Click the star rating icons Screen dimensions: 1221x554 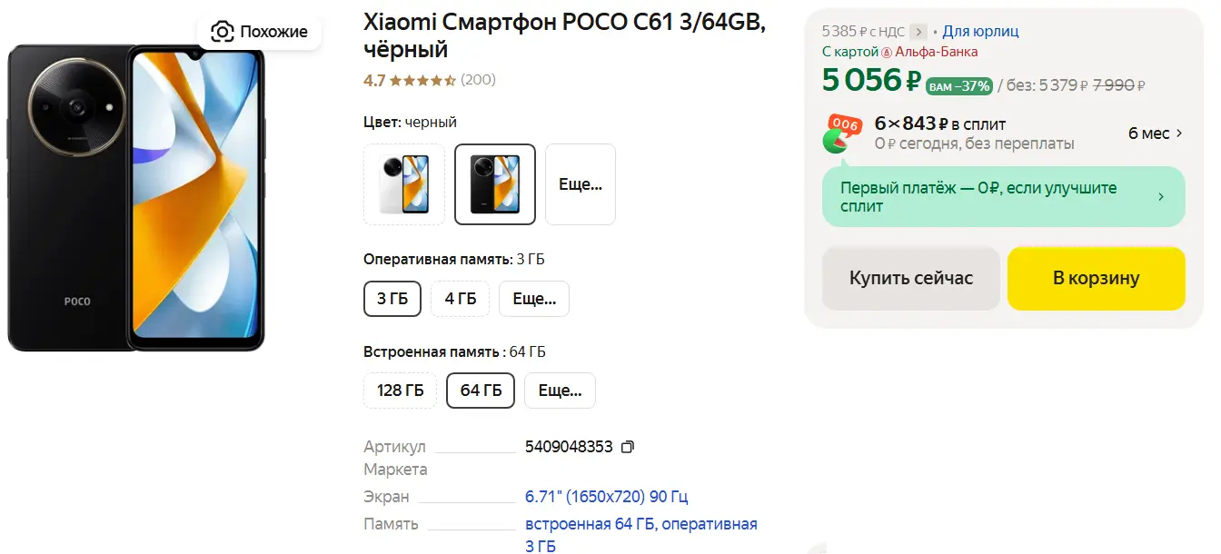point(429,80)
